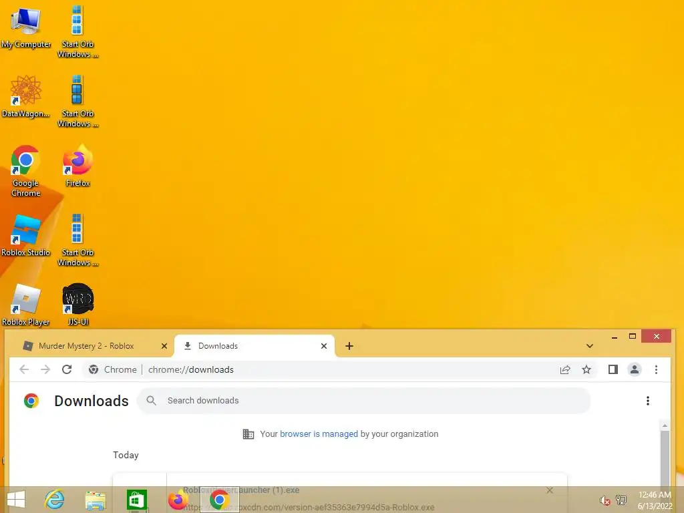The height and width of the screenshot is (513, 684).
Task: Click the muted volume tray icon
Action: pos(604,500)
